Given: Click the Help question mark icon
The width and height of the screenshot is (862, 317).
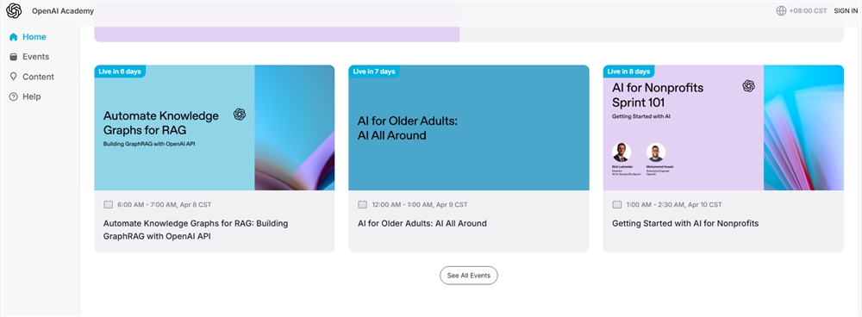Looking at the screenshot, I should [x=13, y=96].
